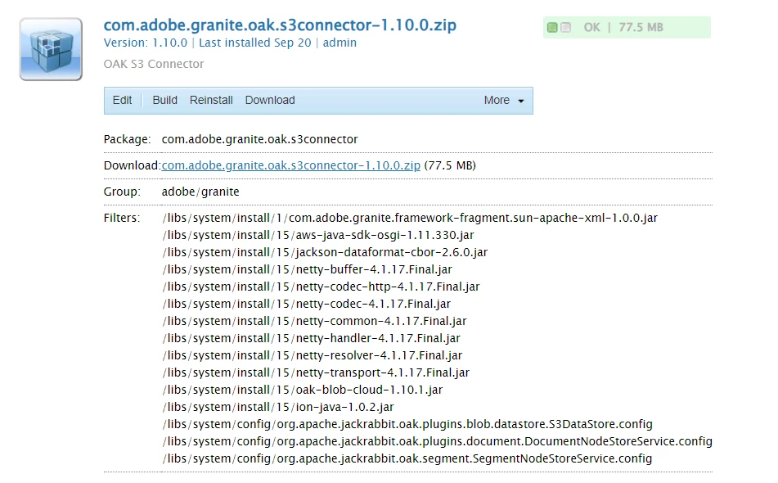
Task: Click the sun-apache-xml-1.0.0.jar filter path
Action: click(x=410, y=218)
